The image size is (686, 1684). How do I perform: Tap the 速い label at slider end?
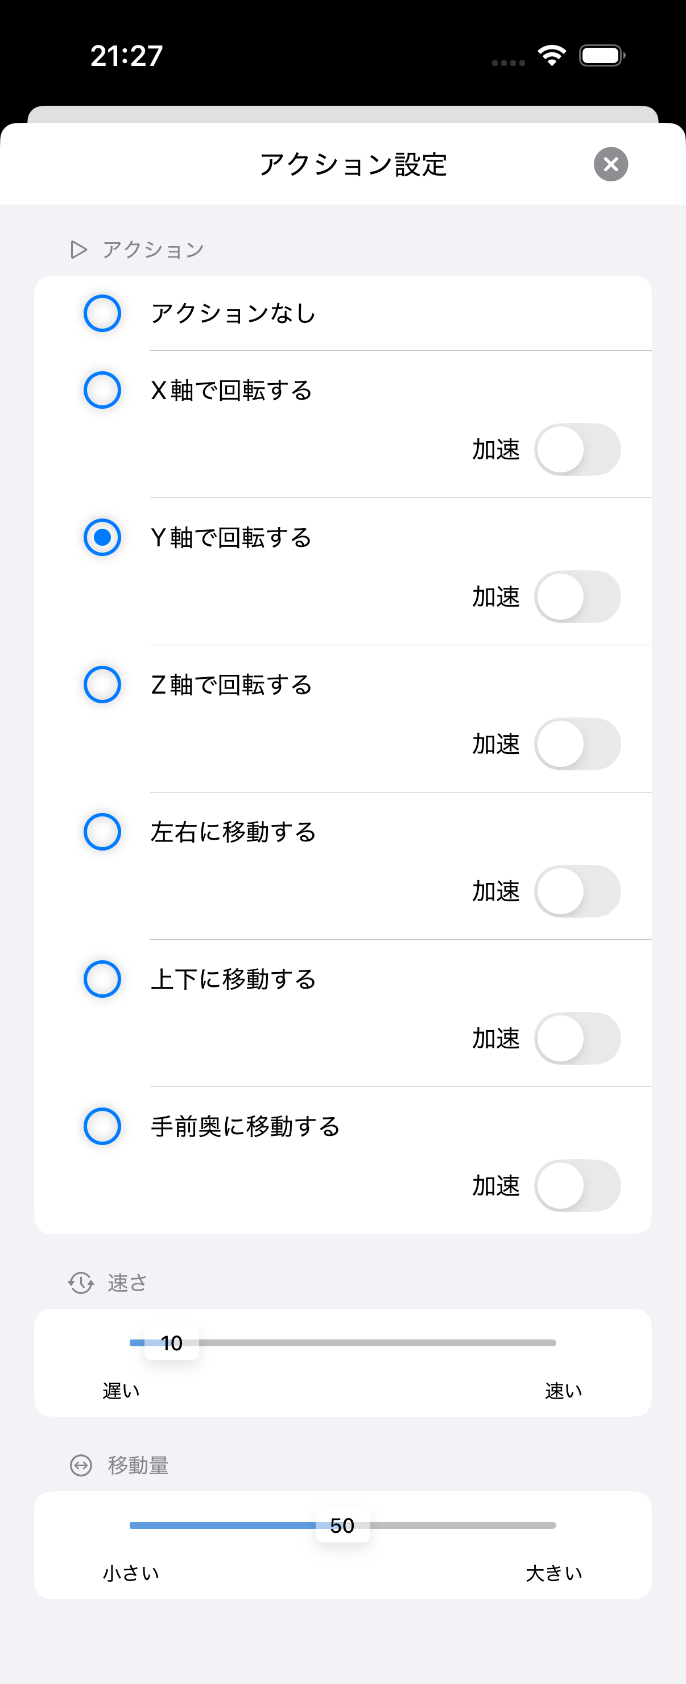(x=563, y=1391)
